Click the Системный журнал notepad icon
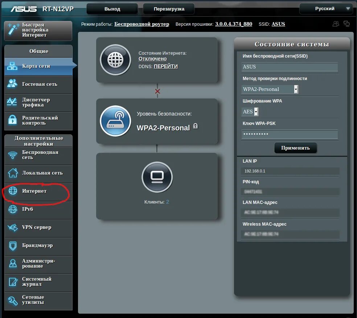This screenshot has width=357, height=318. (x=13, y=282)
